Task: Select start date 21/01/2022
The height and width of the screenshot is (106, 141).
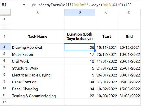Action: point(106,68)
